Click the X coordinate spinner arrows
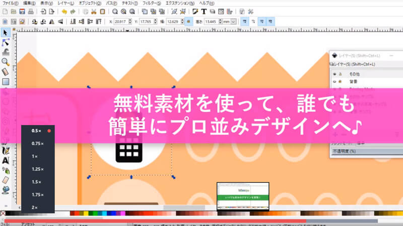Image resolution: width=403 pixels, height=226 pixels. point(130,22)
